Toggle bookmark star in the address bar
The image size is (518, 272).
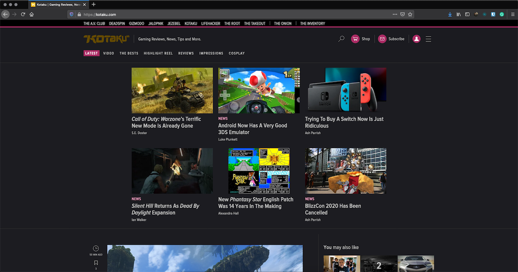tap(409, 14)
